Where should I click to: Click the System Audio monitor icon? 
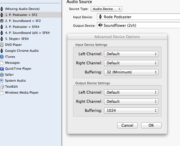tap(2, 81)
